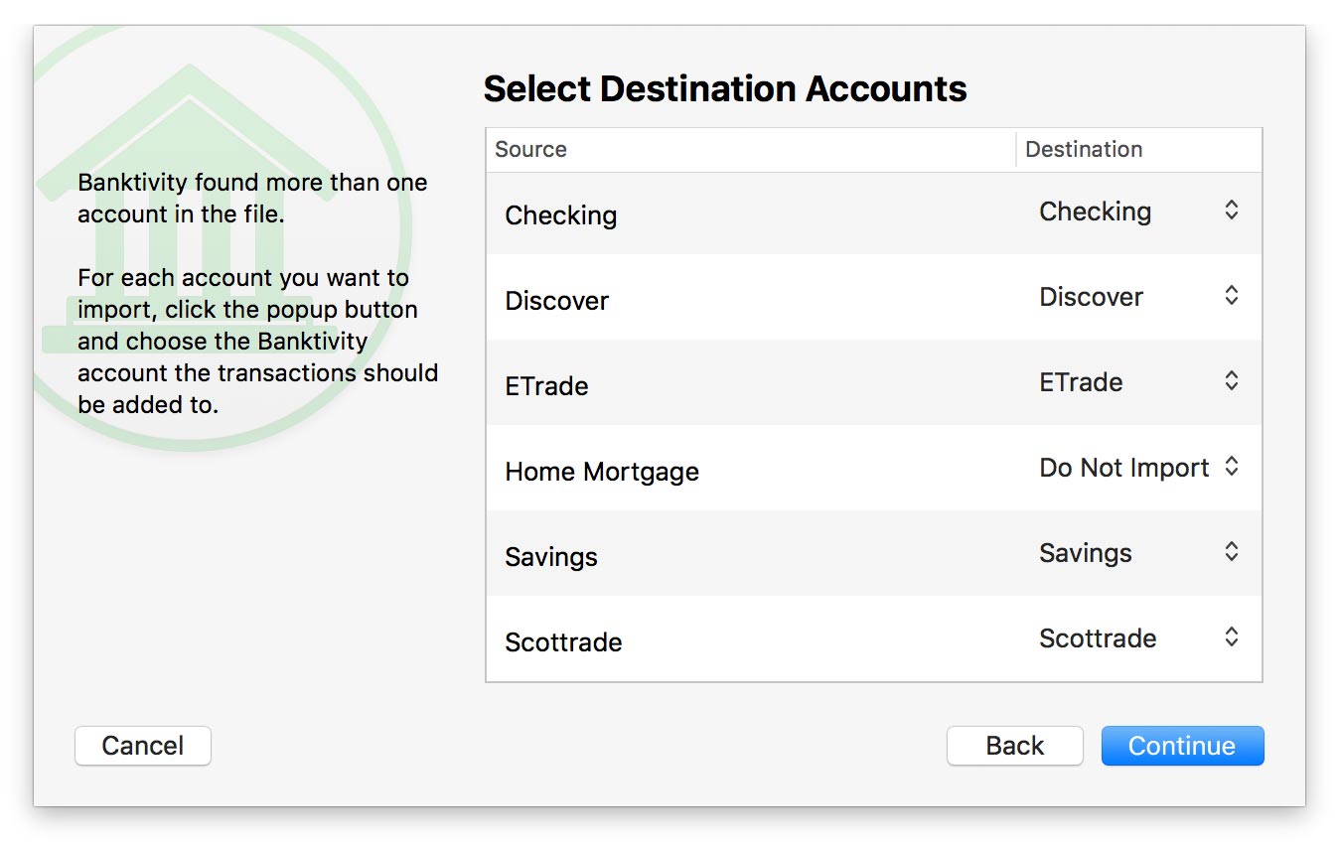1339x848 pixels.
Task: Select the ETrade source account name
Action: (546, 386)
